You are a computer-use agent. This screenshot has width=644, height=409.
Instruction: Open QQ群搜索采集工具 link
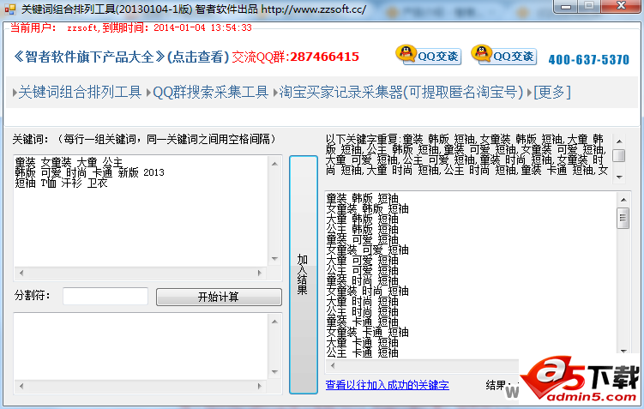click(x=211, y=92)
